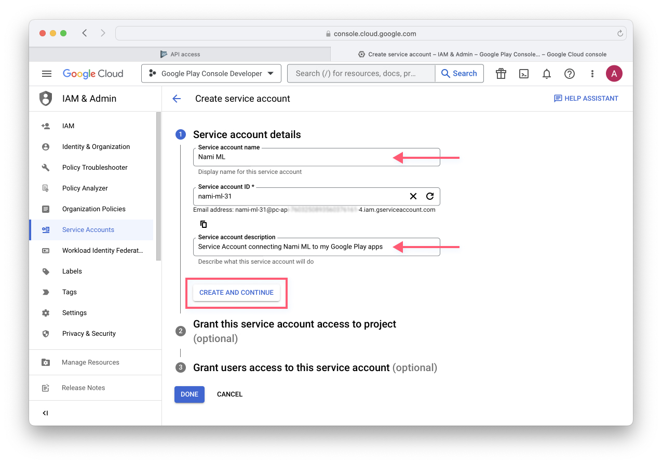Copy the service account email address
The width and height of the screenshot is (662, 464).
204,224
